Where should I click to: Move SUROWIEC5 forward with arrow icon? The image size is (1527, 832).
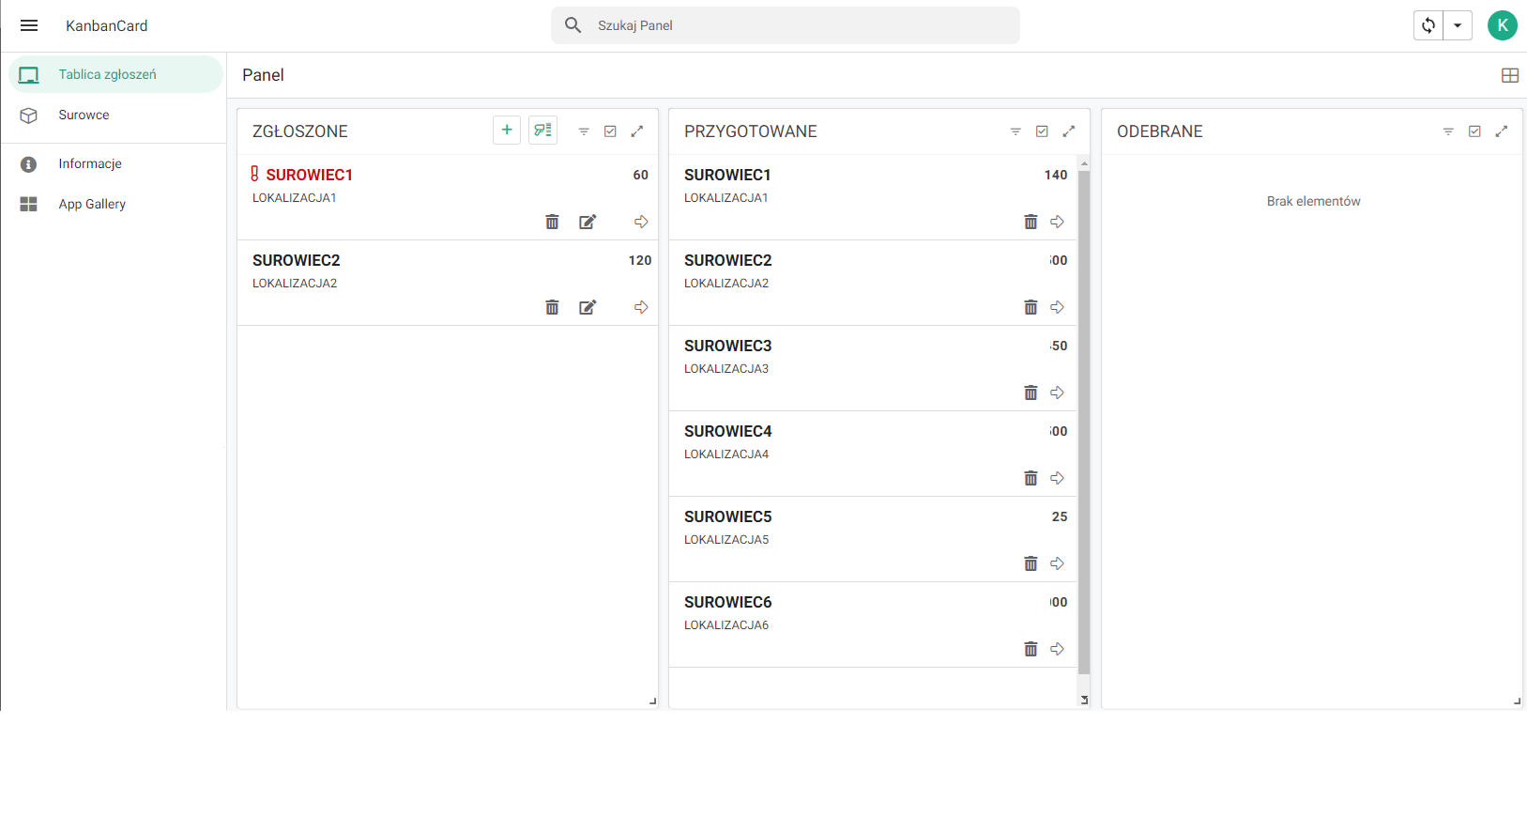click(1057, 564)
